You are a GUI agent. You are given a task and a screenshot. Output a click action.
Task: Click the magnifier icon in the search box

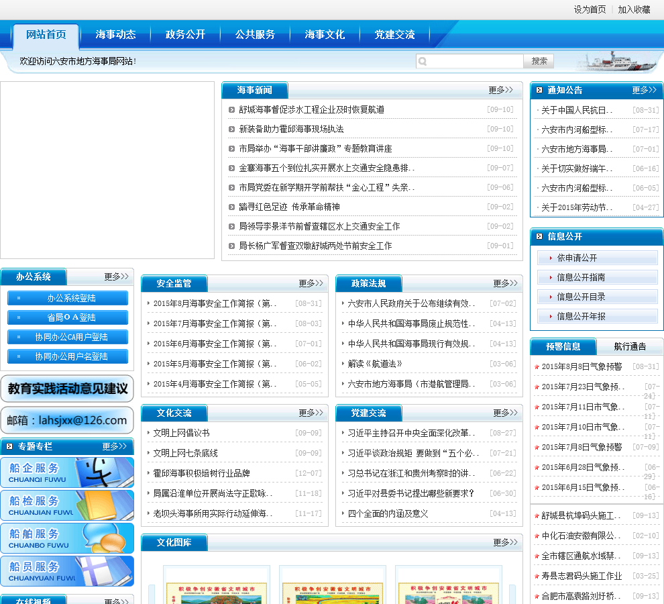pyautogui.click(x=422, y=62)
